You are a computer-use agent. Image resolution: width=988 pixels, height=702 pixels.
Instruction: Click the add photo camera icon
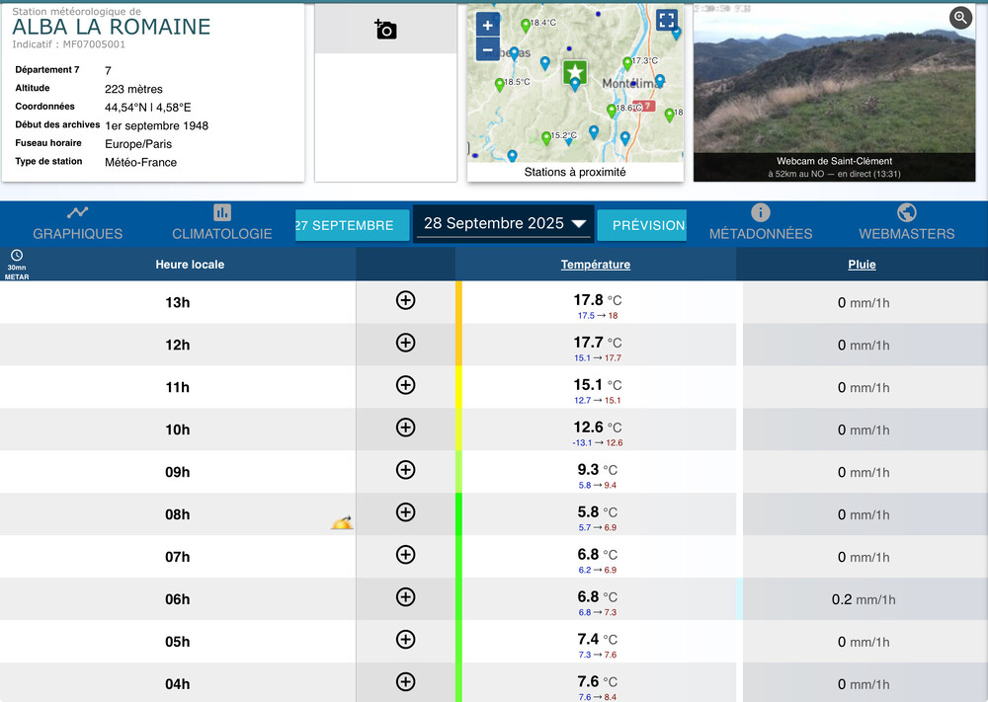[385, 30]
